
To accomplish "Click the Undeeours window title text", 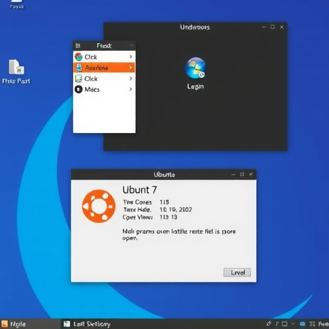I will [195, 27].
